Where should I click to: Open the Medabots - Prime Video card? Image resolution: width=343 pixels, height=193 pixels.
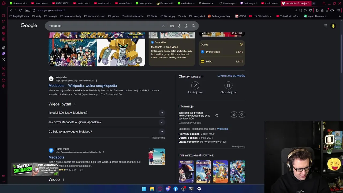click(172, 49)
